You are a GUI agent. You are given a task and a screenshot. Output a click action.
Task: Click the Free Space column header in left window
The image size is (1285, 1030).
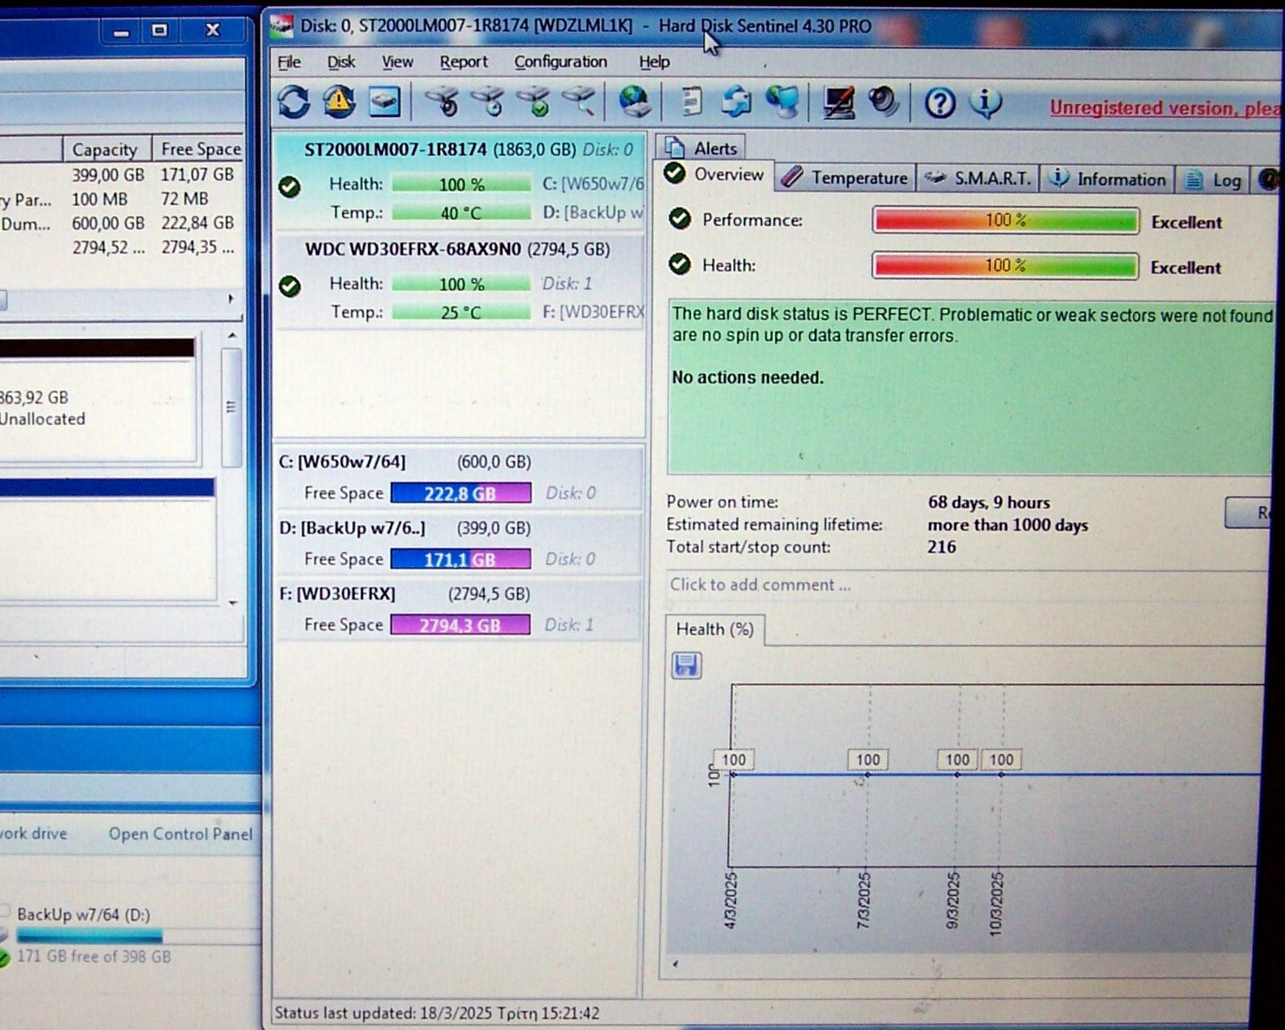[200, 150]
